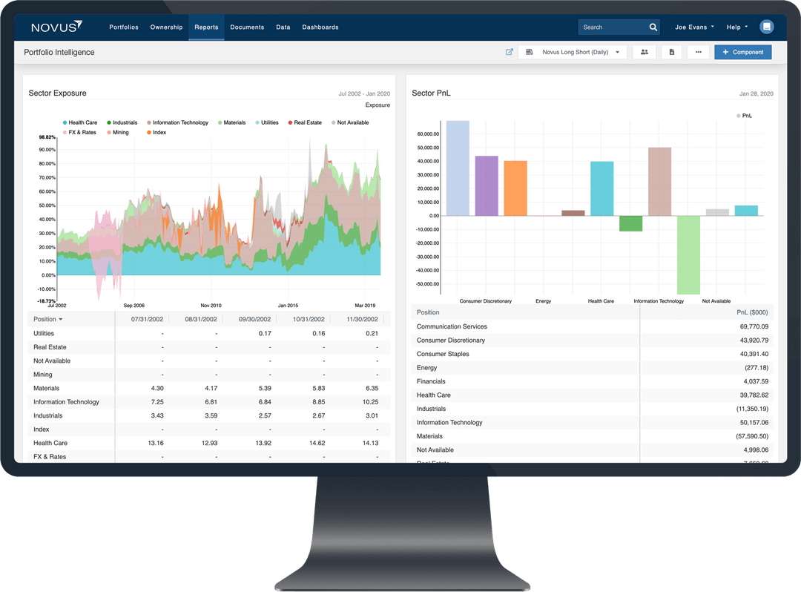
Task: Open the more options ellipsis menu
Action: pos(698,52)
